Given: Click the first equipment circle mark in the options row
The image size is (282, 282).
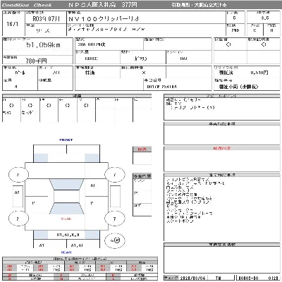Looking at the screenshot, I should point(11,106).
